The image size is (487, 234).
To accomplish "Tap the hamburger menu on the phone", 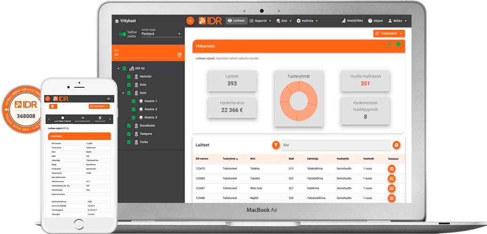I will (x=109, y=98).
